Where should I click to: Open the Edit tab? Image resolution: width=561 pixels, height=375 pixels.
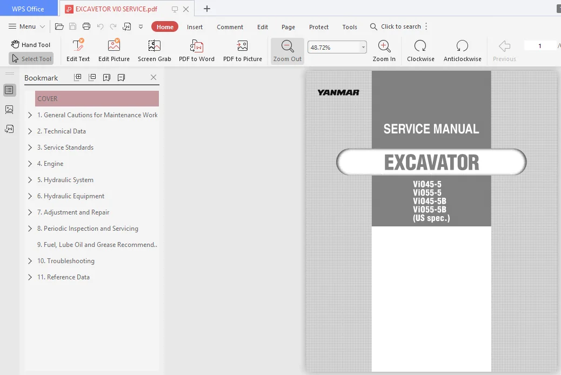[263, 27]
